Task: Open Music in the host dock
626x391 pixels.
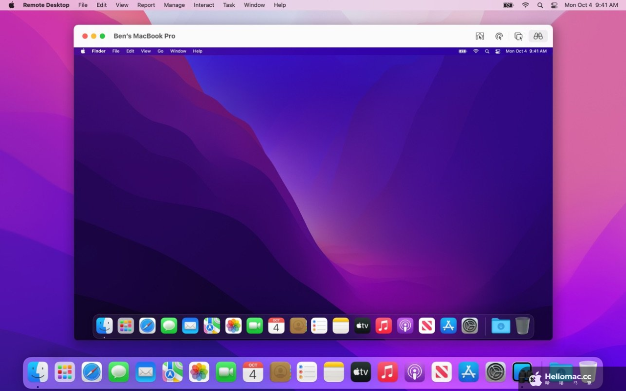Action: (387, 372)
